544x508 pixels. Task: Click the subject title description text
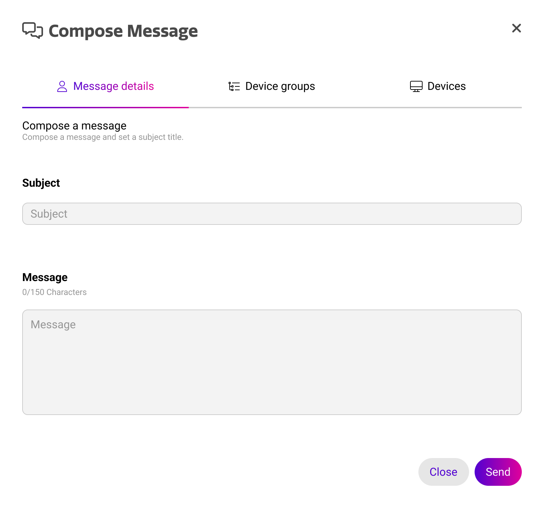click(x=103, y=137)
